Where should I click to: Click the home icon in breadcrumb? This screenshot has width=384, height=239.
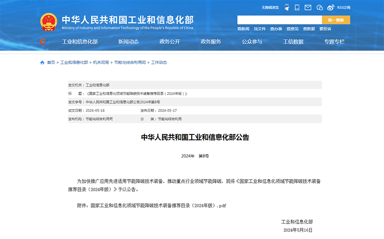click(42, 62)
